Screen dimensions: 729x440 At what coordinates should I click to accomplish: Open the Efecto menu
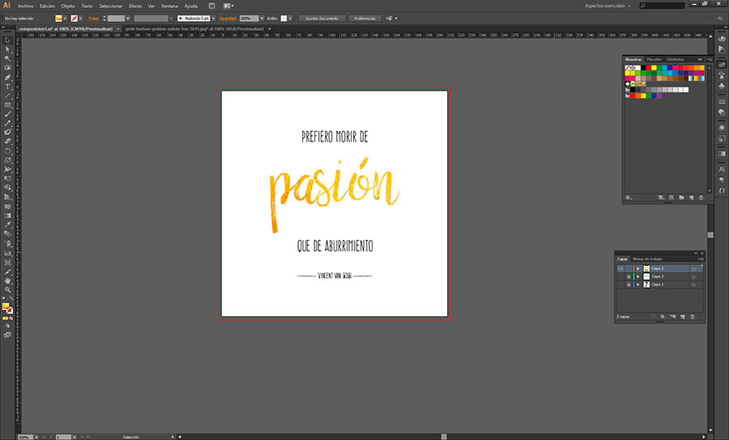point(134,6)
